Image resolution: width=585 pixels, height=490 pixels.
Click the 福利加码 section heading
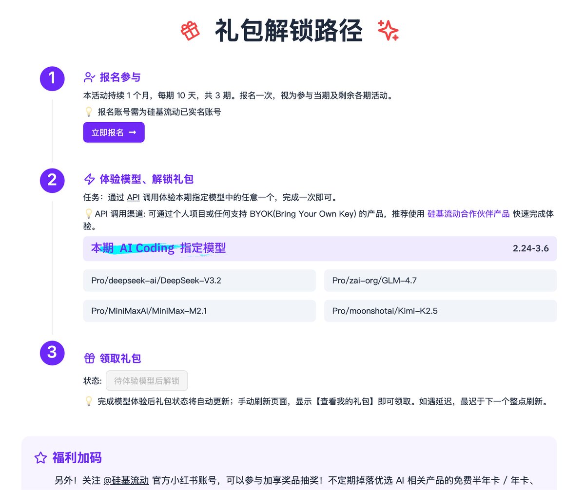pos(77,458)
